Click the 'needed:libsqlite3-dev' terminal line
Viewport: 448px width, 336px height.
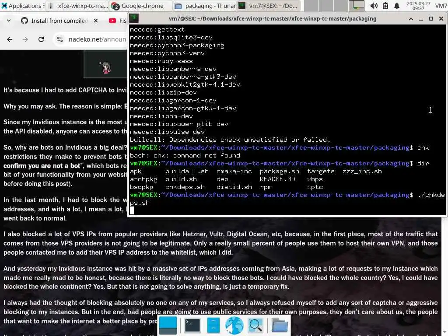pos(171,38)
